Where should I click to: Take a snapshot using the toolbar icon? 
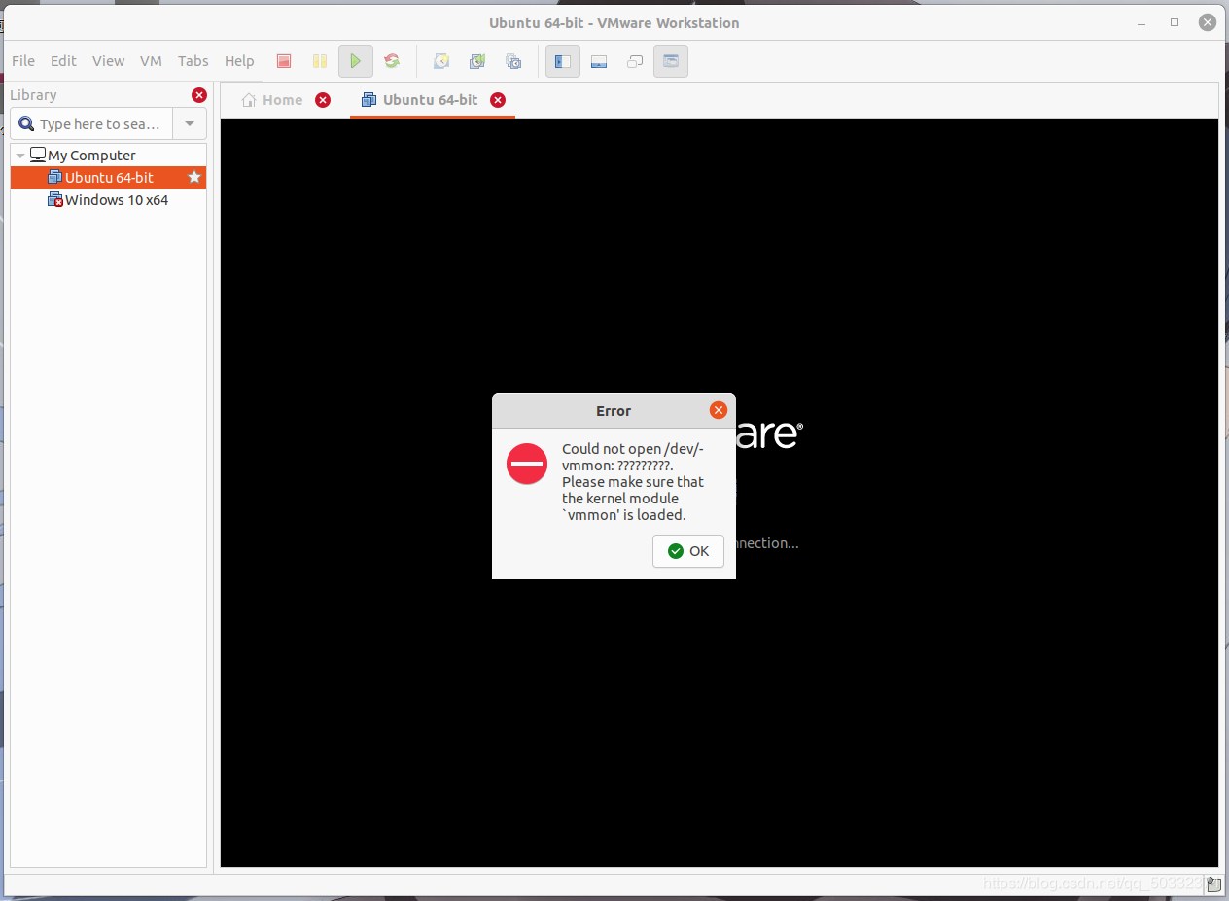pyautogui.click(x=441, y=61)
